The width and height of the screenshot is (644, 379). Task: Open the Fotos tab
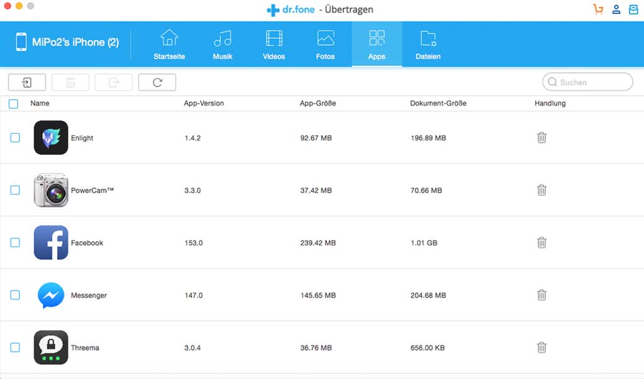coord(325,44)
